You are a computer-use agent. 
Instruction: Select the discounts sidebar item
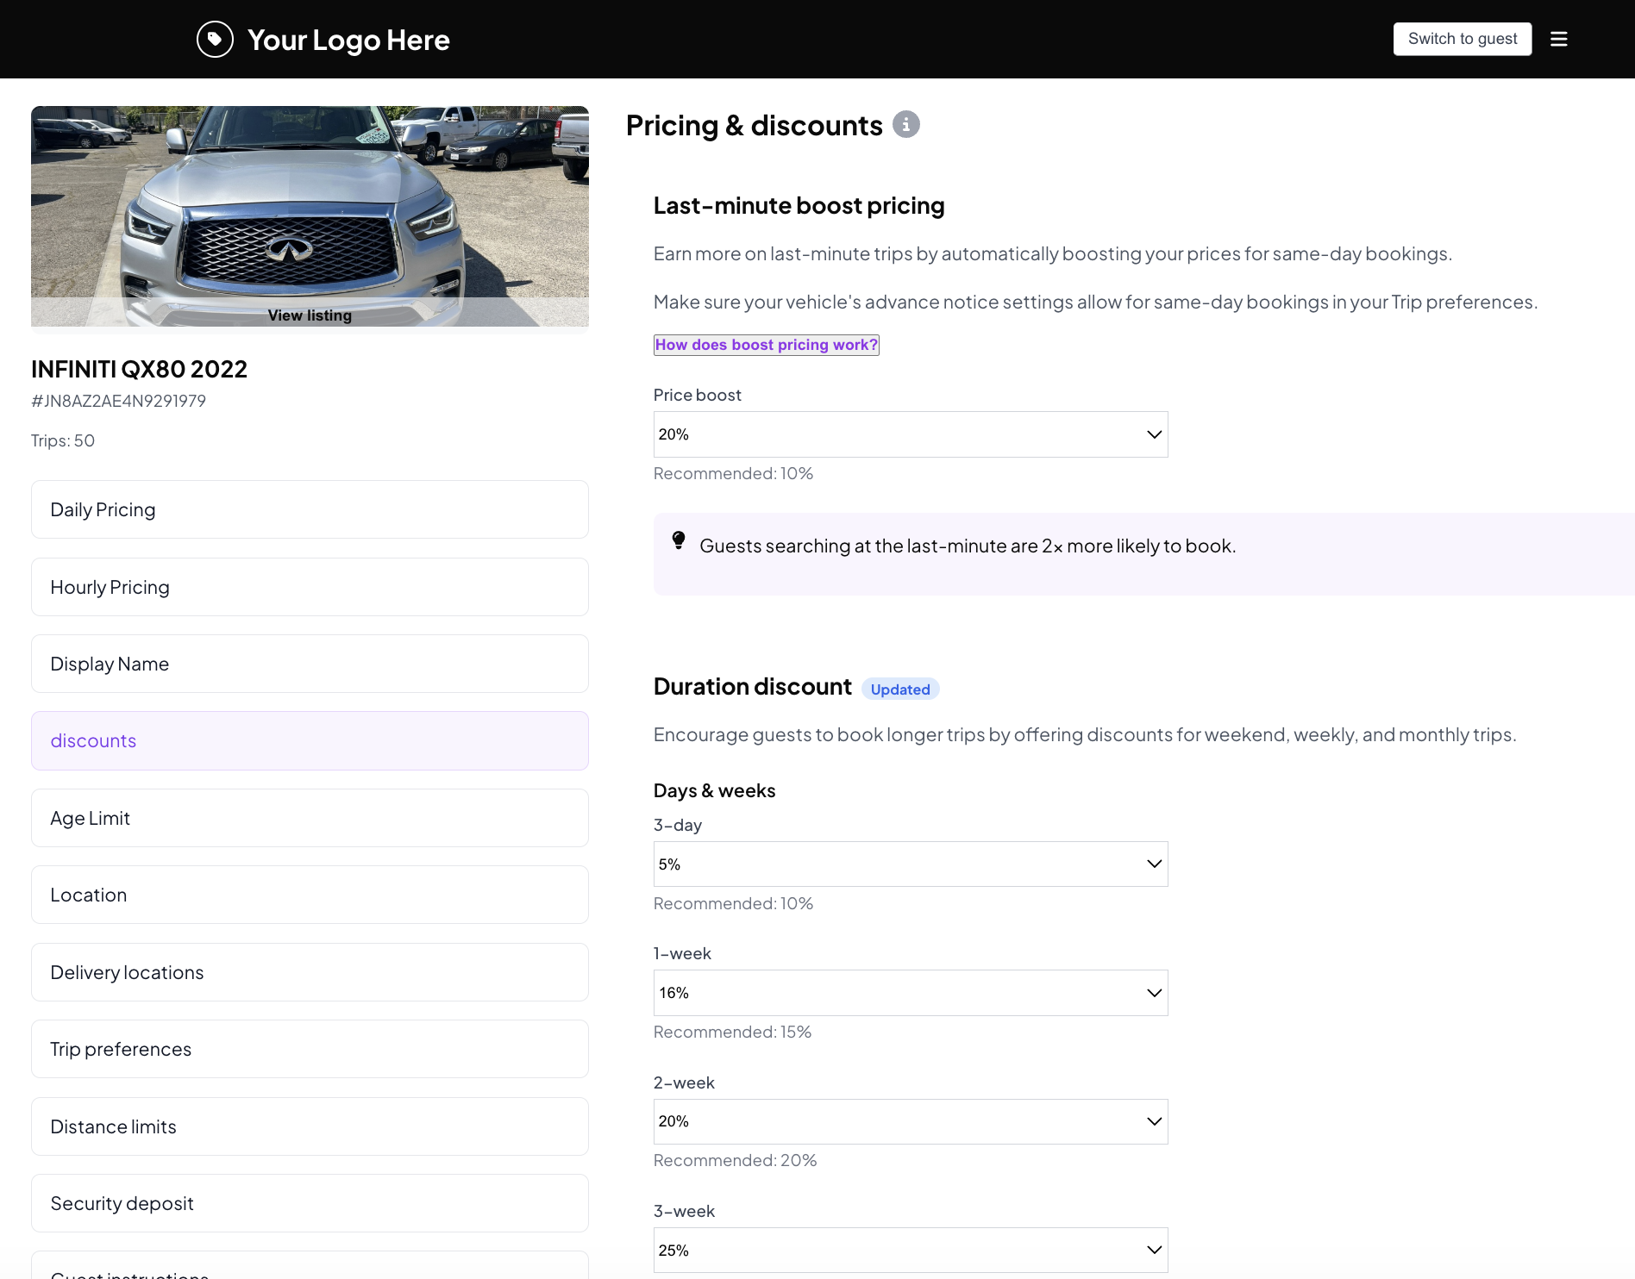pos(310,740)
